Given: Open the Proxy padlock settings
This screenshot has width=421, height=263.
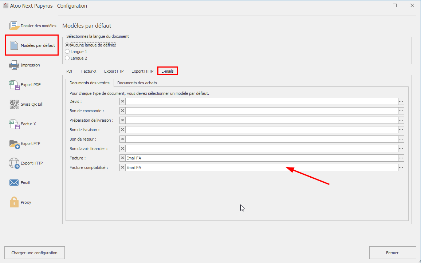Looking at the screenshot, I should [x=14, y=202].
